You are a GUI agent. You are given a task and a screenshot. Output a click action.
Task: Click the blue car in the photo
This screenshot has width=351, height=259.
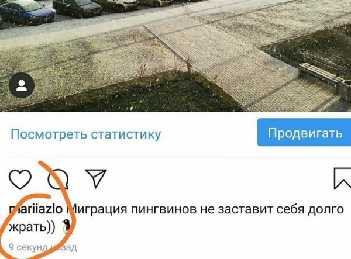point(27,12)
